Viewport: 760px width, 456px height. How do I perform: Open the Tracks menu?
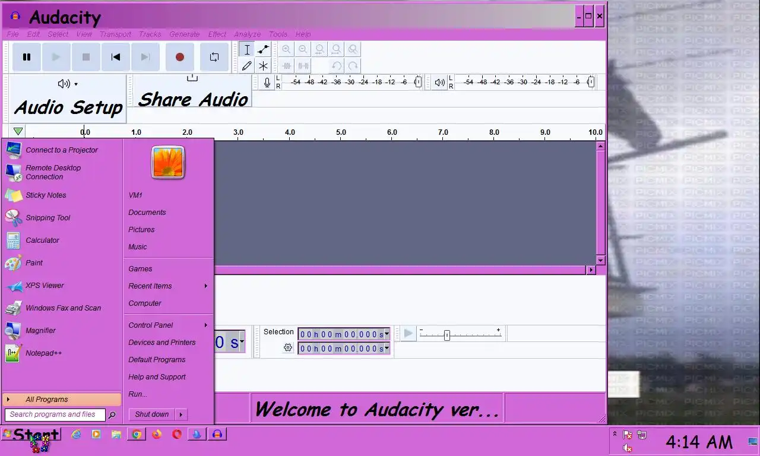coord(150,34)
